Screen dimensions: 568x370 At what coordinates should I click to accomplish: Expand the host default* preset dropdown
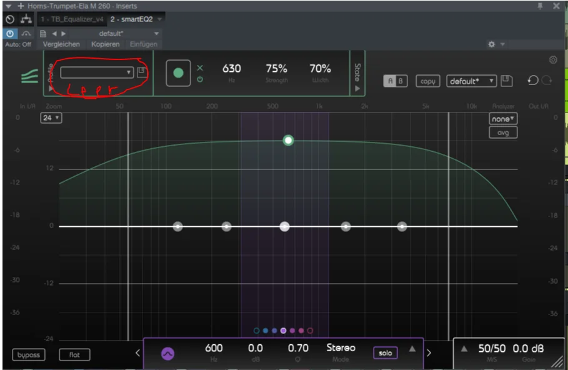156,34
